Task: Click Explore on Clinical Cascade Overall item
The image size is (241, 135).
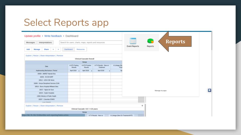Action: [x=29, y=55]
